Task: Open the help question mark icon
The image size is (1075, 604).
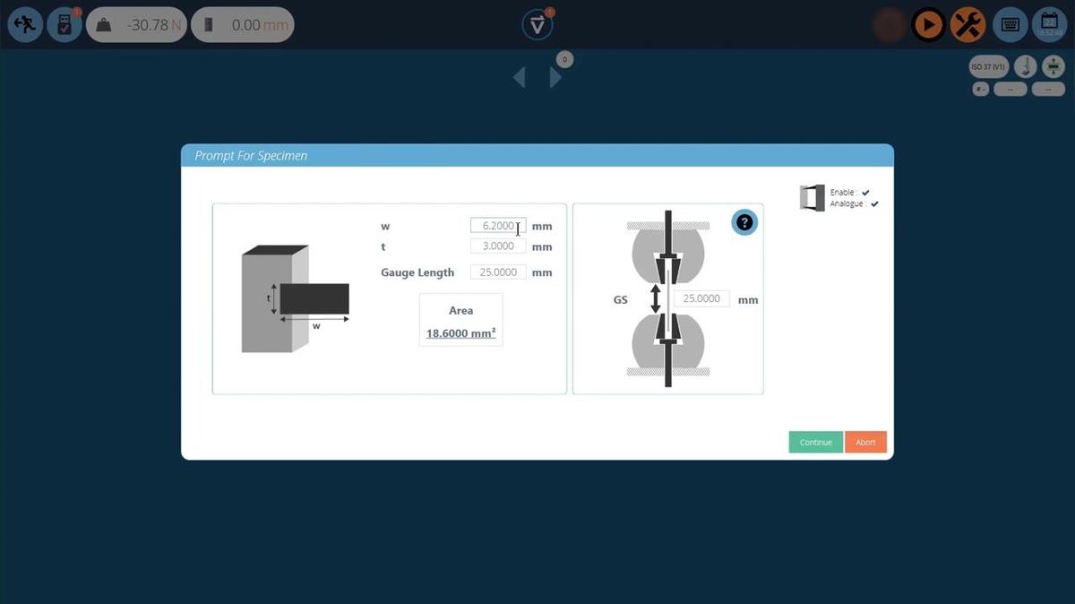Action: pos(744,222)
